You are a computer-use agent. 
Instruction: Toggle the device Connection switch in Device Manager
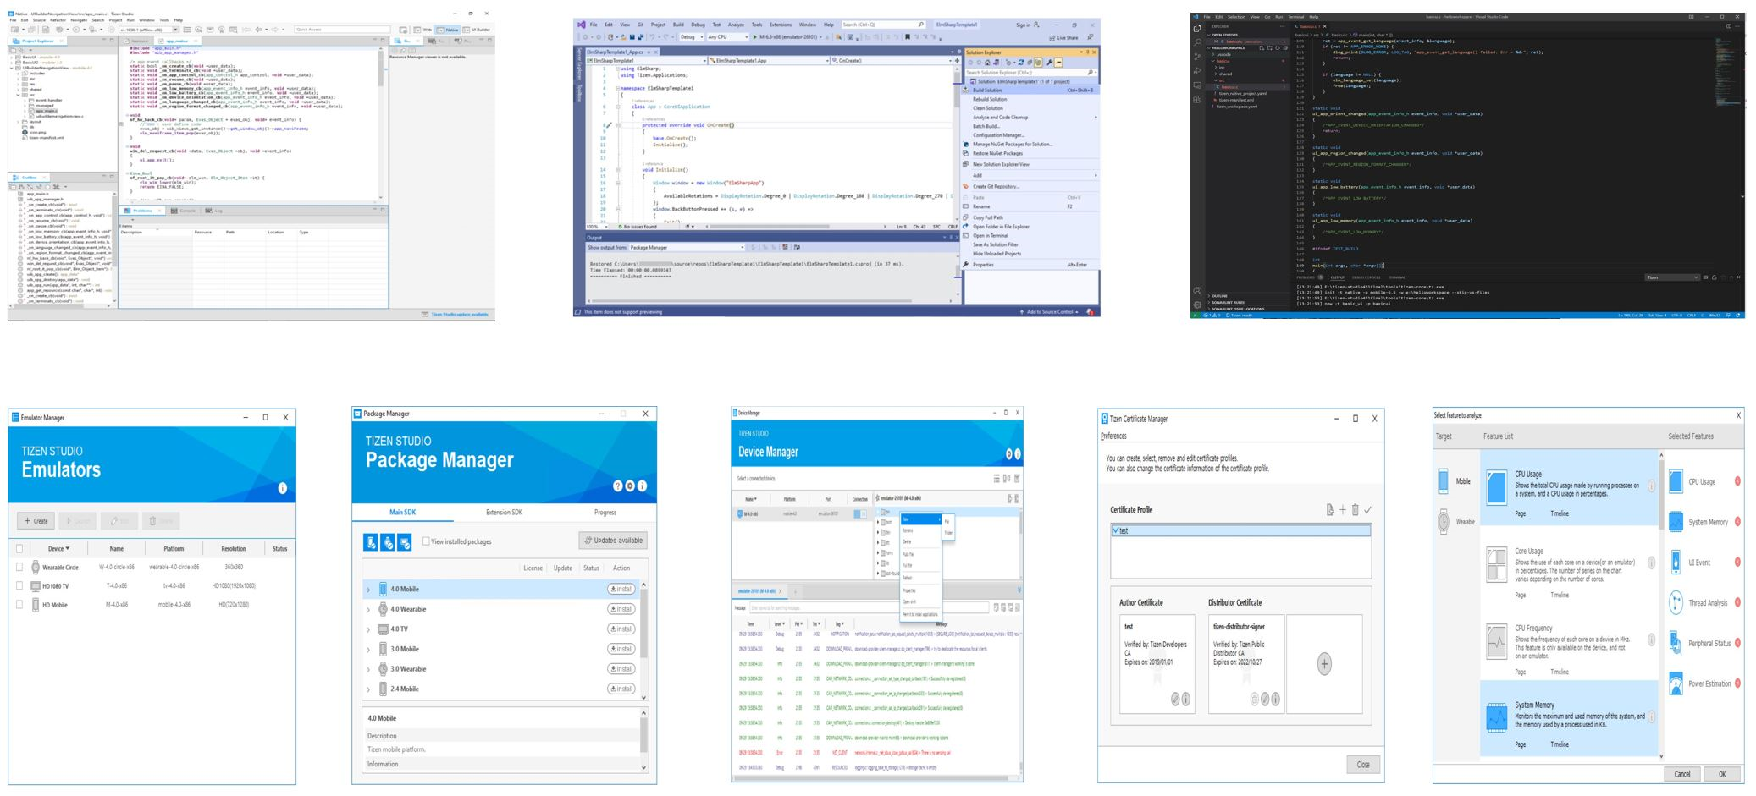pyautogui.click(x=860, y=513)
